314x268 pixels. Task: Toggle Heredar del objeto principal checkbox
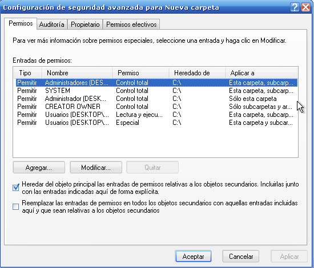tap(16, 188)
